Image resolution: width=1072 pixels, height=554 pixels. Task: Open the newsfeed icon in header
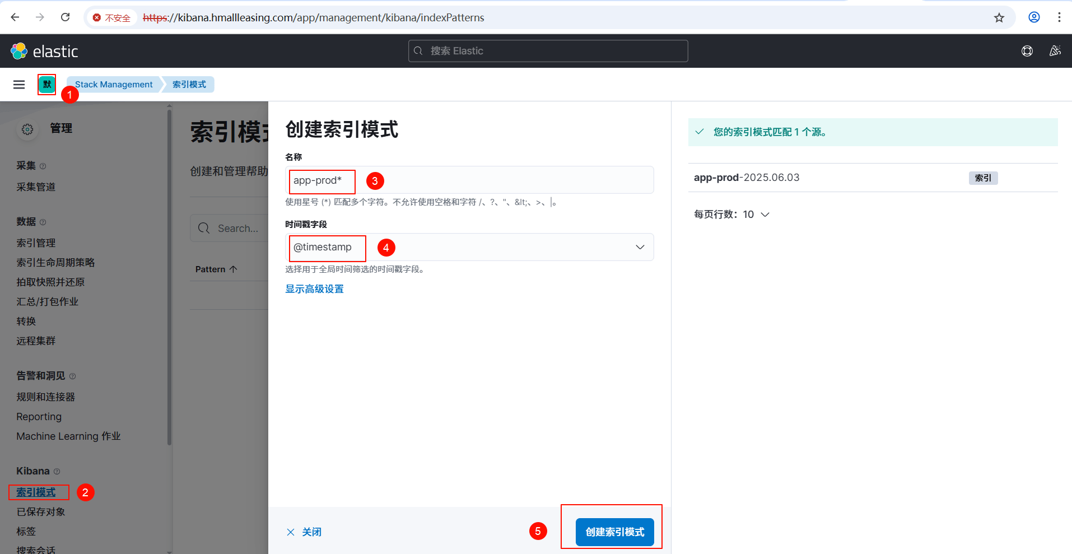tap(1055, 51)
